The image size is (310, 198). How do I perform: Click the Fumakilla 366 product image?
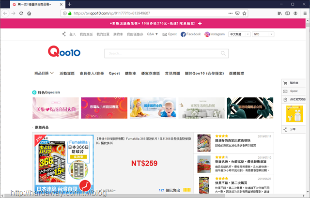64,164
